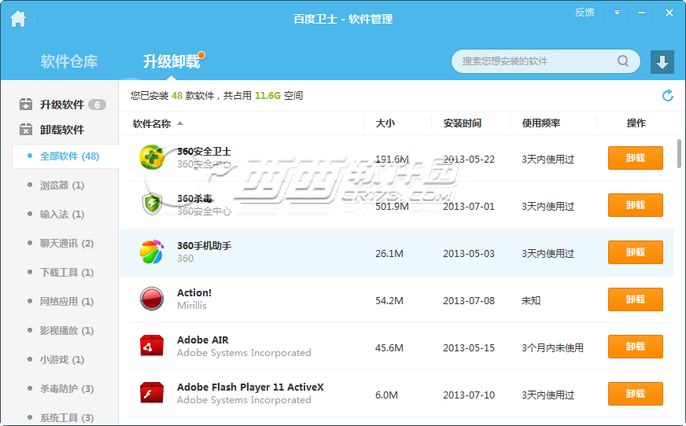The image size is (686, 426).
Task: Open the 反馈 feedback link
Action: click(584, 13)
